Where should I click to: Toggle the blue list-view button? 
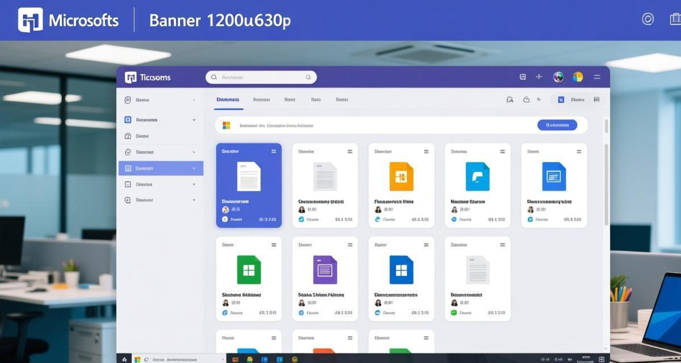561,100
